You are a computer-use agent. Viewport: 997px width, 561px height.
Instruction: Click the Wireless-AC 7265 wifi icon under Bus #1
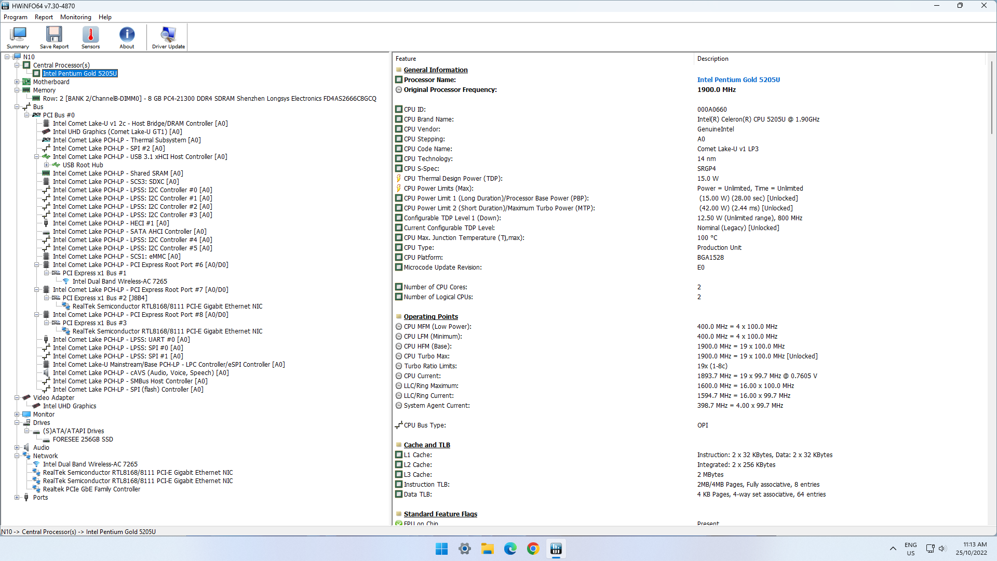pos(66,282)
